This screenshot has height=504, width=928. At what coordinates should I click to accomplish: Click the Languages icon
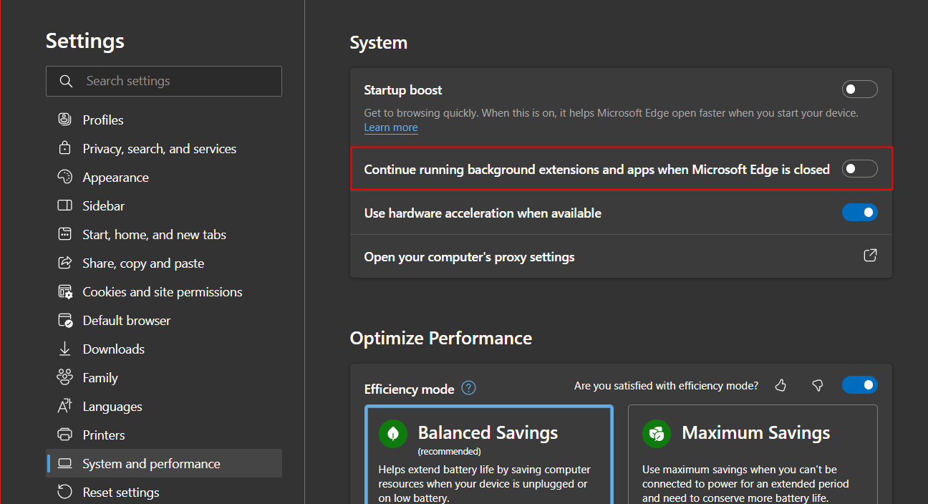coord(65,406)
